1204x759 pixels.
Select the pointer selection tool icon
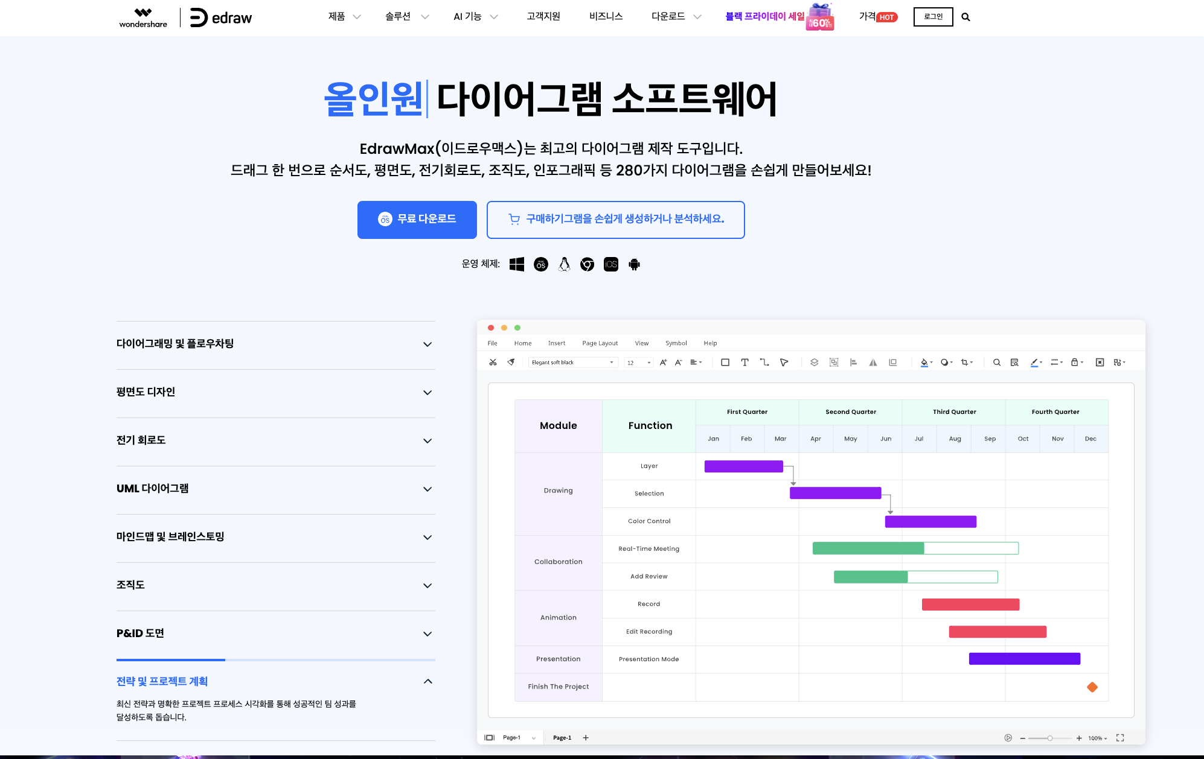pos(784,363)
